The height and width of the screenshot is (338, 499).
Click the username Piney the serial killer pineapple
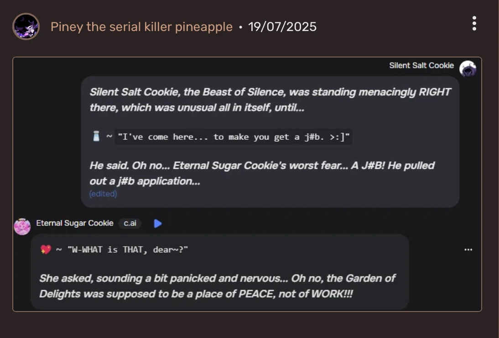point(141,27)
